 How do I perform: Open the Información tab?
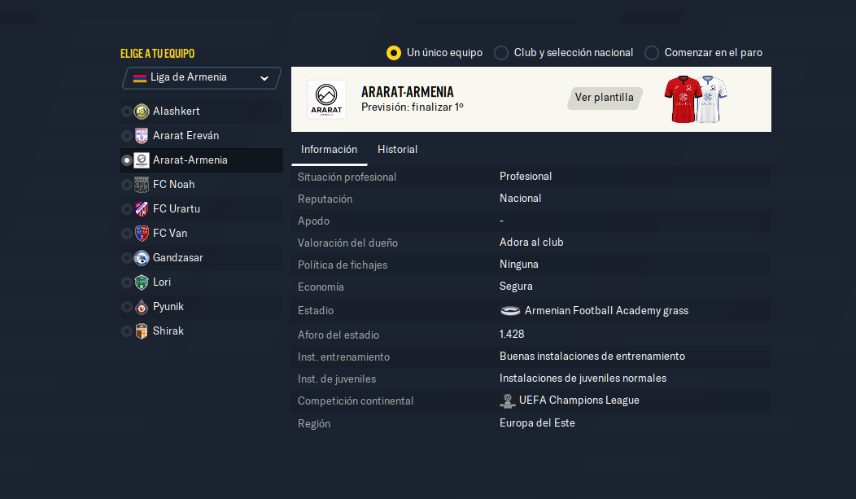[329, 150]
